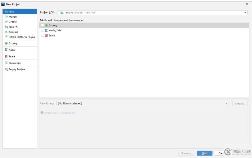The width and height of the screenshot is (252, 158).
Task: Choose JavaScript project type
Action: pos(19,63)
